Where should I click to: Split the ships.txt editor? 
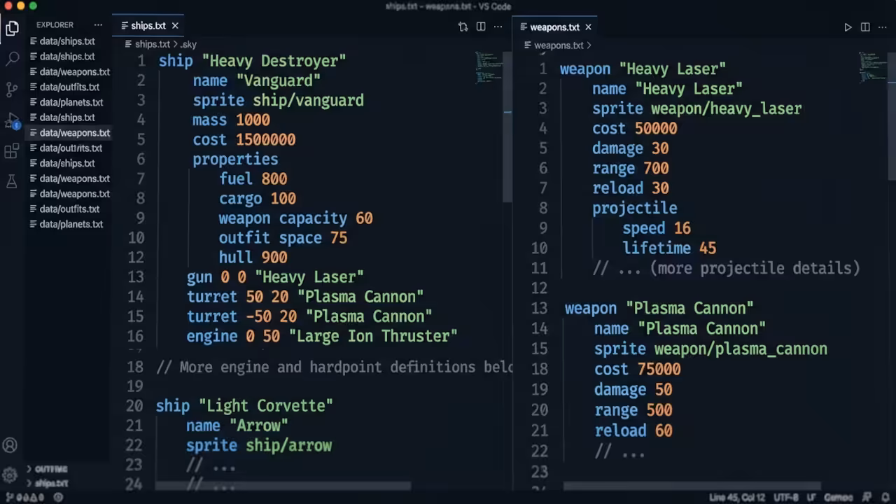coord(481,27)
